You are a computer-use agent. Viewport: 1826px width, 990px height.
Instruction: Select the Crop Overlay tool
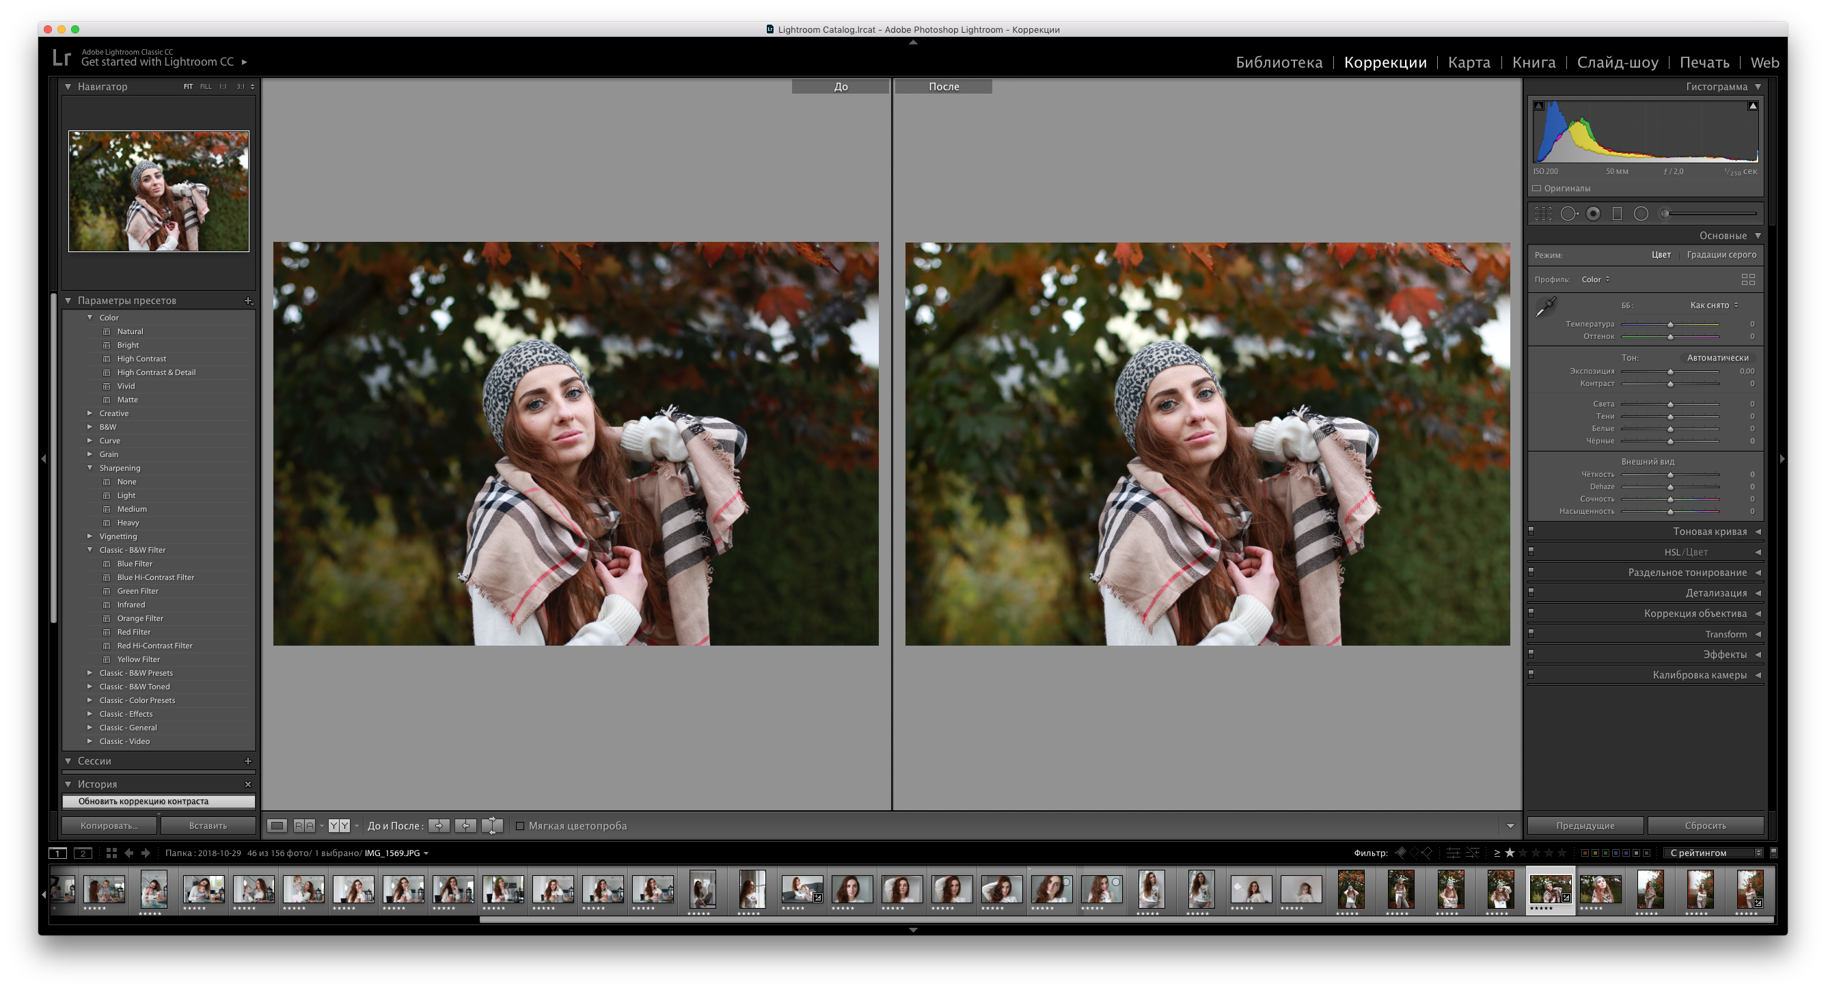pos(1543,213)
